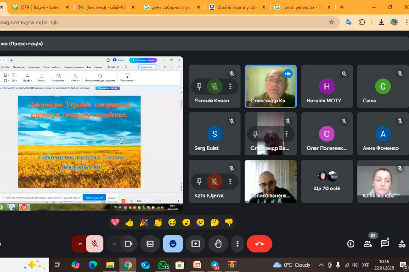
Task: Toggle captions button
Action: pyautogui.click(x=150, y=243)
